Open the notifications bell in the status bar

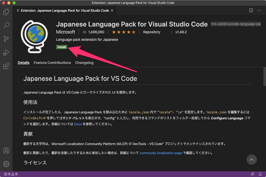tap(260, 174)
